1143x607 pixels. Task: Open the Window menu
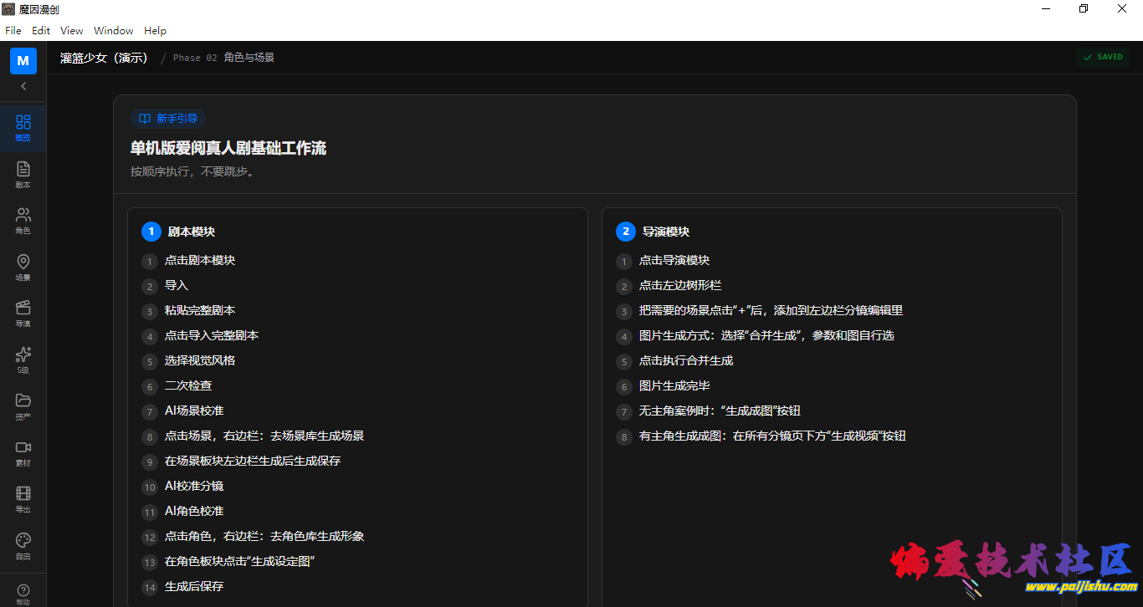tap(113, 30)
